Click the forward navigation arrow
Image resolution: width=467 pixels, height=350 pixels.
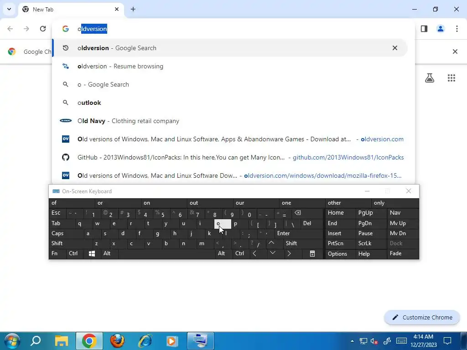26,29
